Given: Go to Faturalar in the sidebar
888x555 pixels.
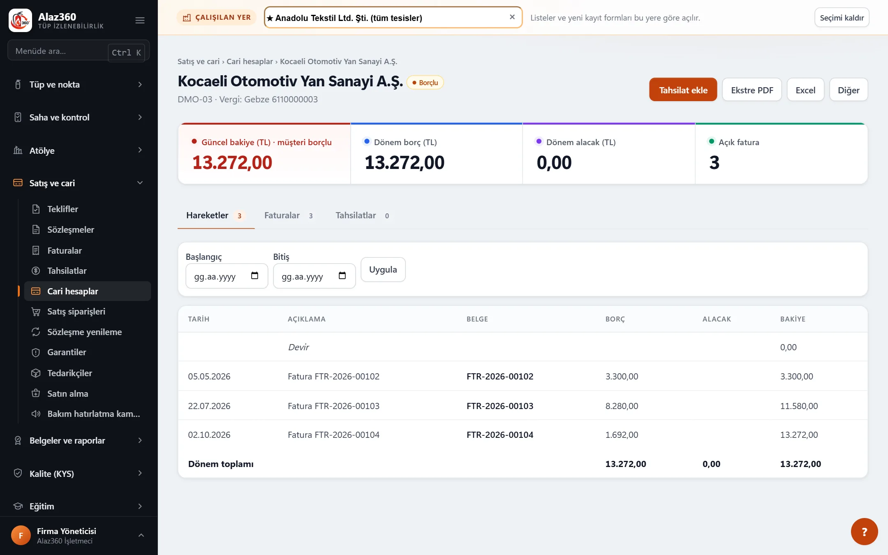Looking at the screenshot, I should [x=64, y=250].
